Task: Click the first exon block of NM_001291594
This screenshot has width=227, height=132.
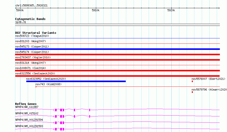Action: point(56,123)
